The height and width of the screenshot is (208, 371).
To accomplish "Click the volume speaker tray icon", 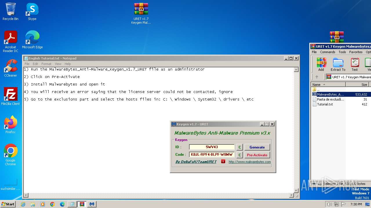I will click(x=329, y=204).
